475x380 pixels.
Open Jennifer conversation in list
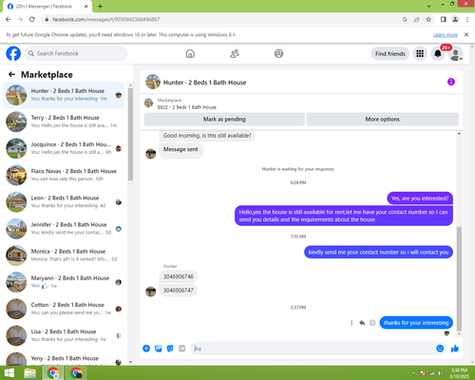click(64, 229)
